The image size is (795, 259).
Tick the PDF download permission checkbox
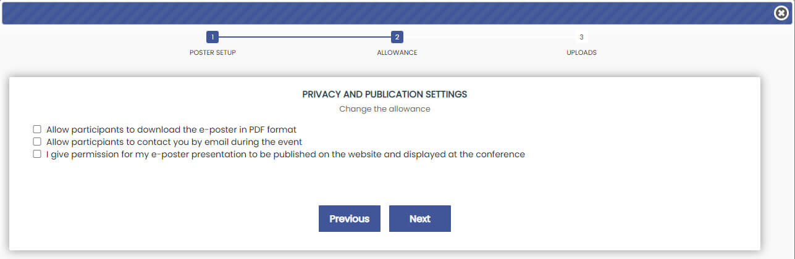click(x=37, y=129)
